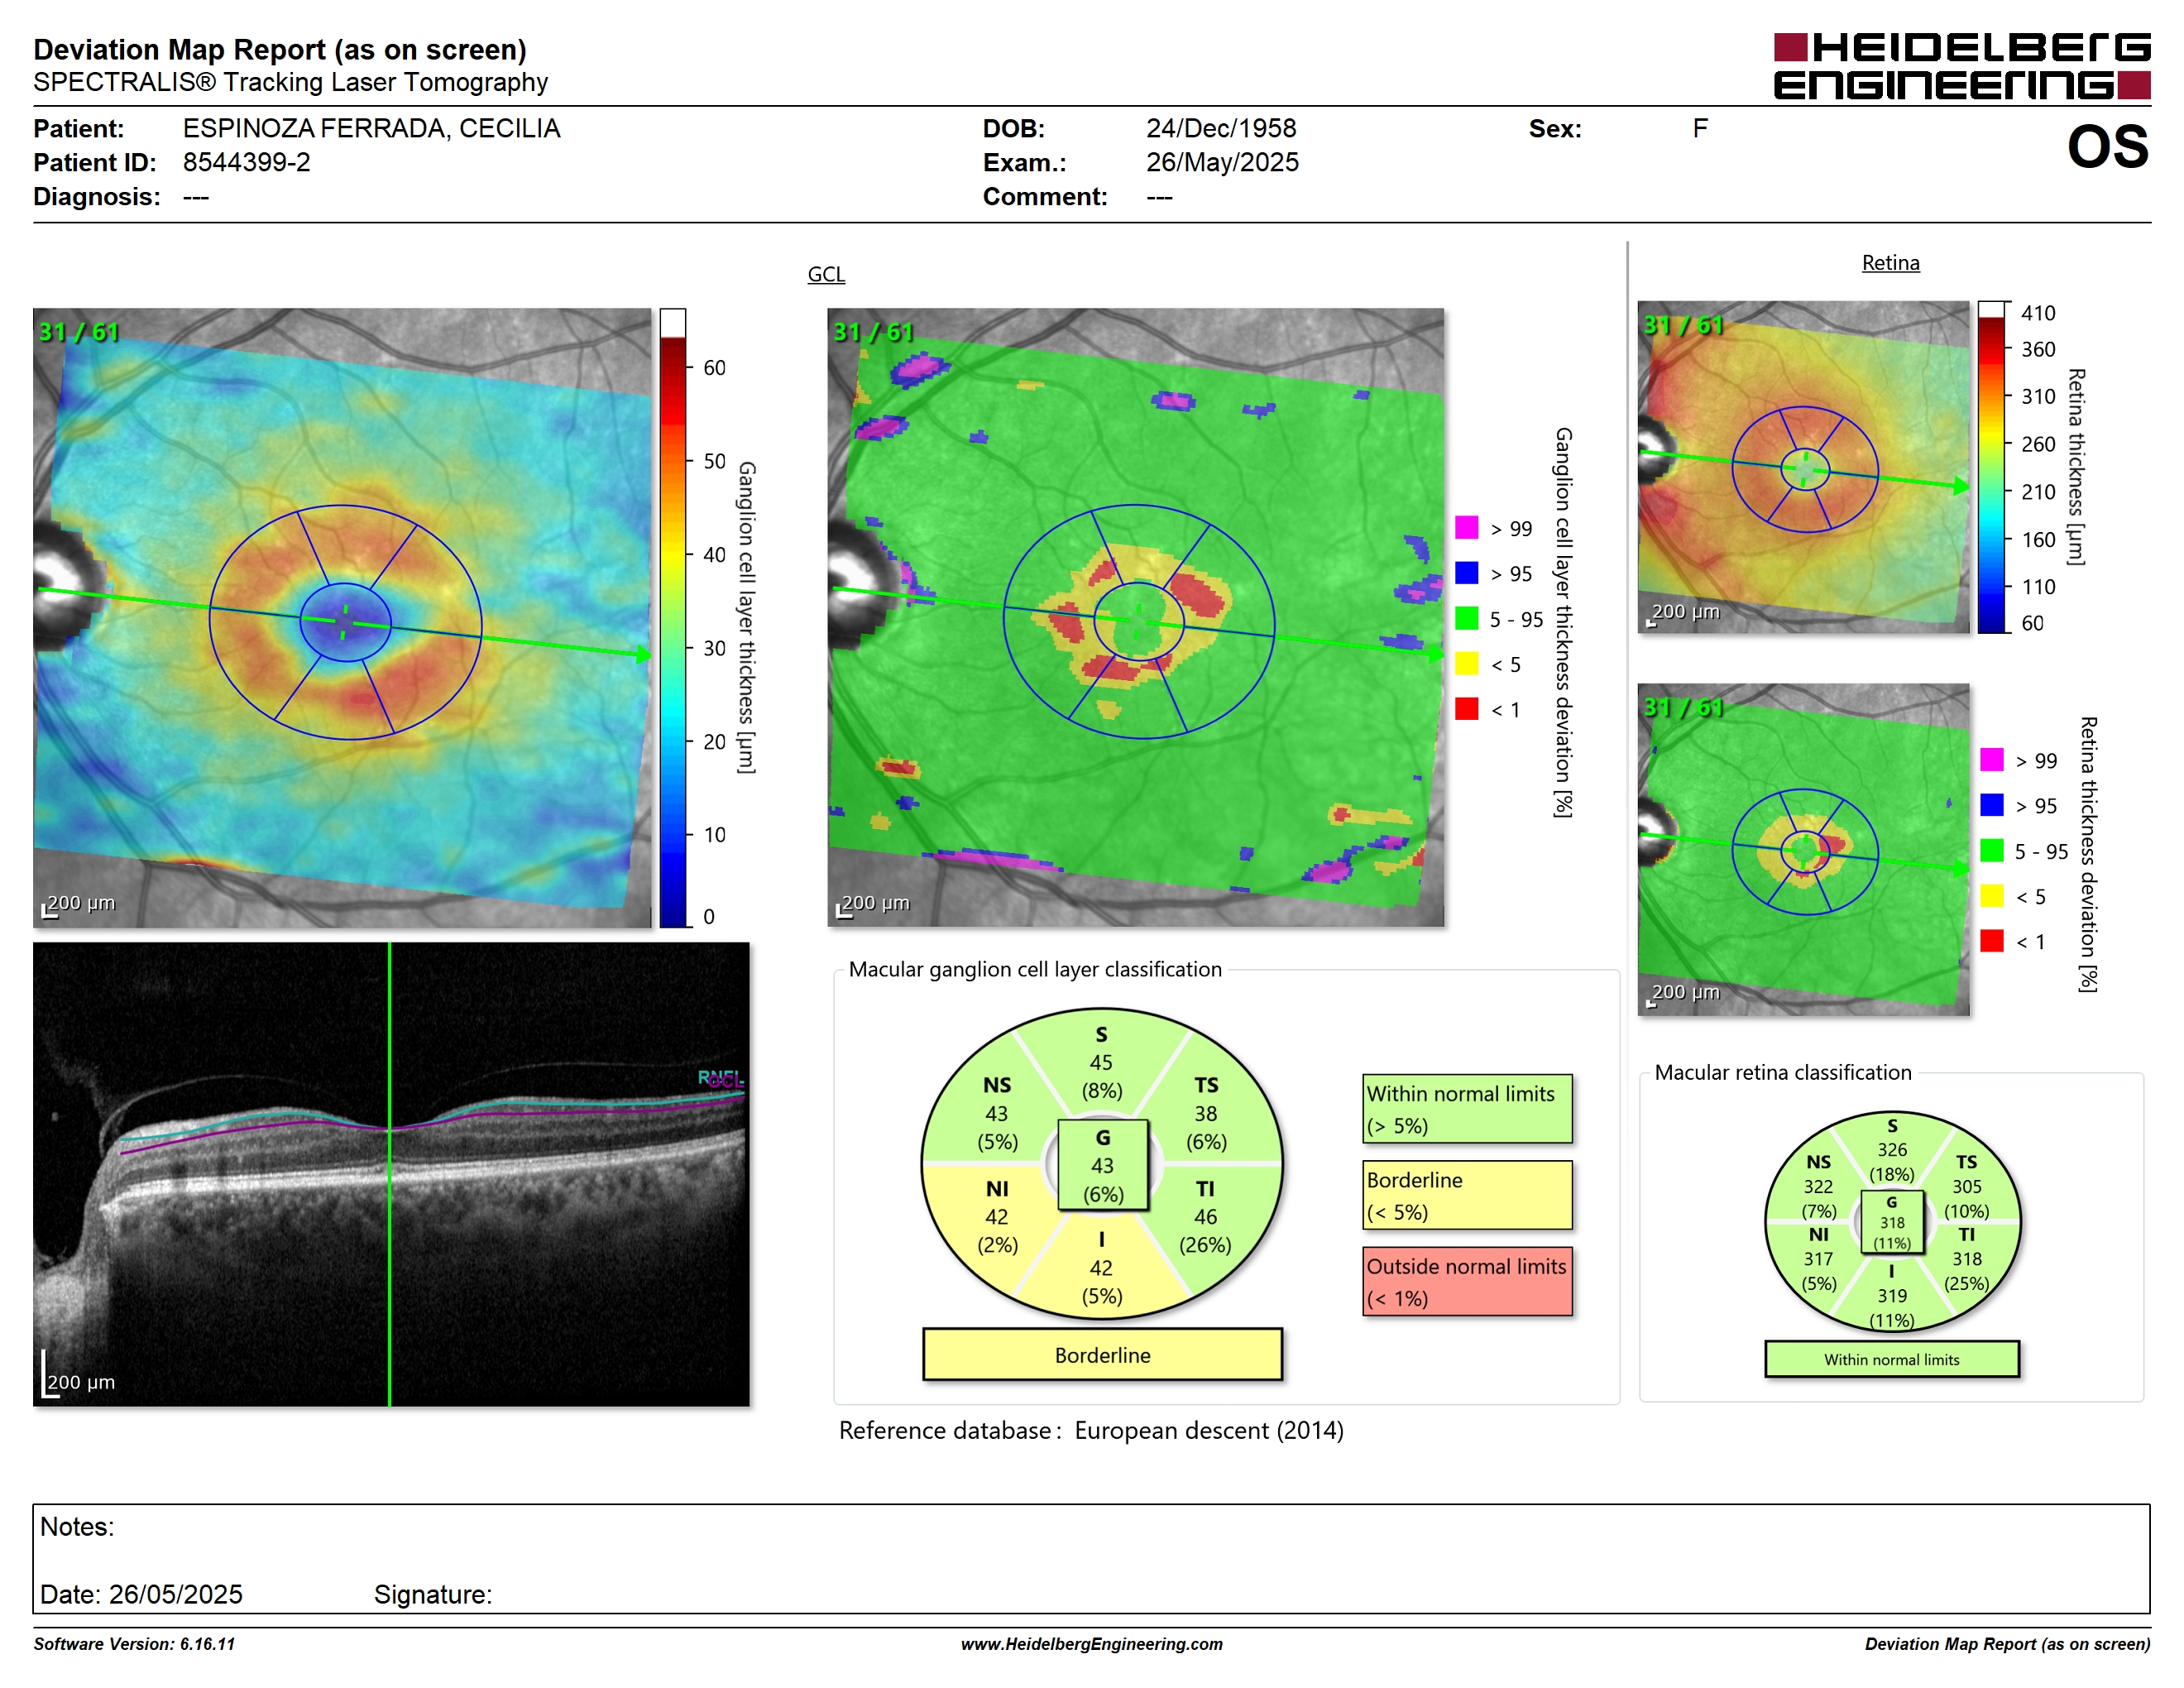Click the yellow < 5 GCL legend swatch
2184x1688 pixels.
(x=1466, y=663)
